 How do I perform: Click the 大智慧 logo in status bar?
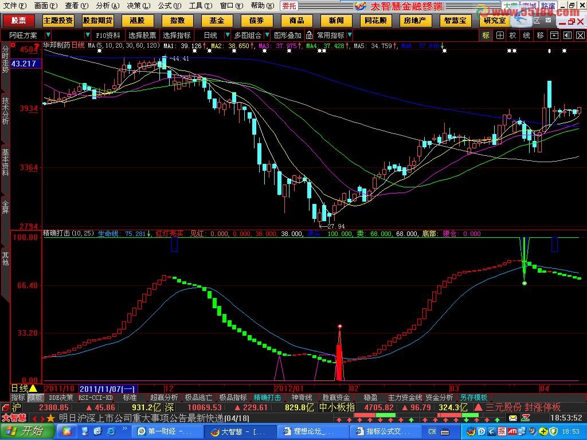pyautogui.click(x=14, y=418)
